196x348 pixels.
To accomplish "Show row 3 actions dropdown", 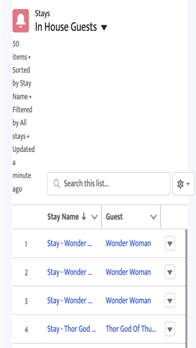I will (170, 300).
